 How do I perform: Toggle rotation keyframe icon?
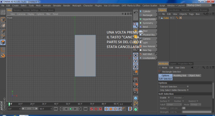tap(115, 109)
